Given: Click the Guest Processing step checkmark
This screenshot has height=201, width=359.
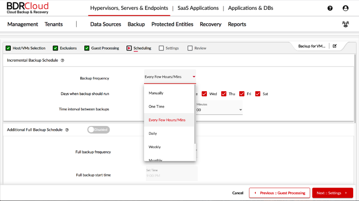Looking at the screenshot, I should coord(87,48).
